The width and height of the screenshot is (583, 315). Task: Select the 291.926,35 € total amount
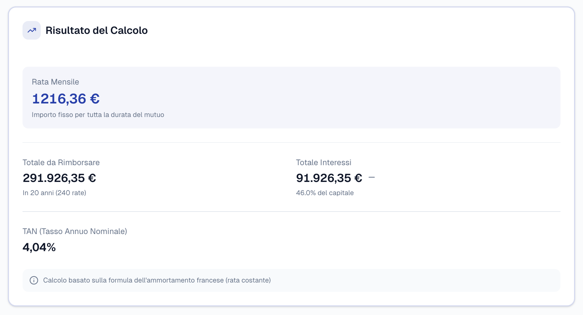tap(59, 178)
